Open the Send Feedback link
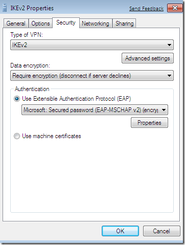185x245 pixels. [x=146, y=8]
